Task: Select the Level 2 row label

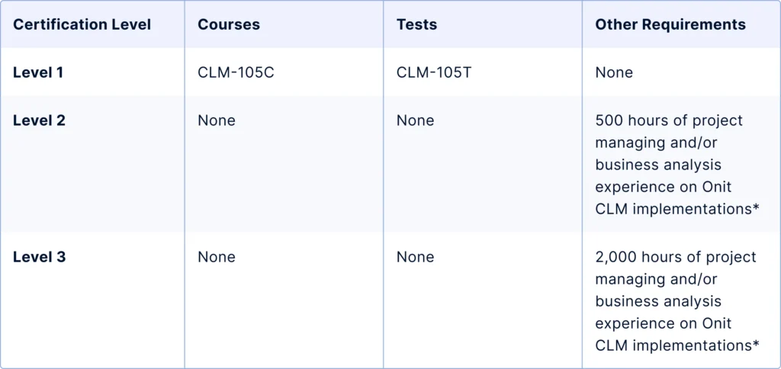Action: pyautogui.click(x=39, y=120)
